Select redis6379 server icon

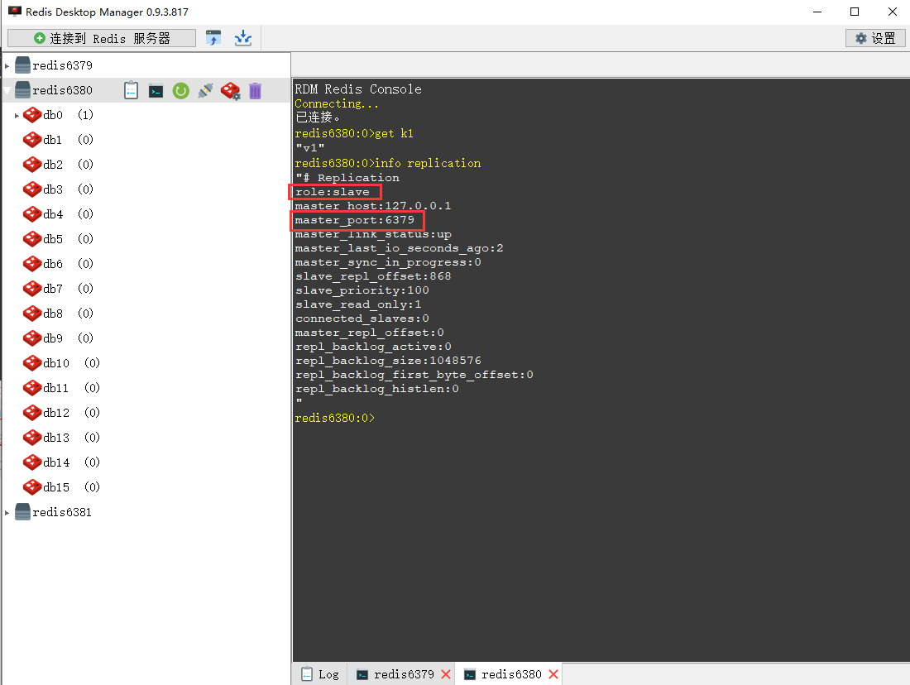tap(22, 65)
